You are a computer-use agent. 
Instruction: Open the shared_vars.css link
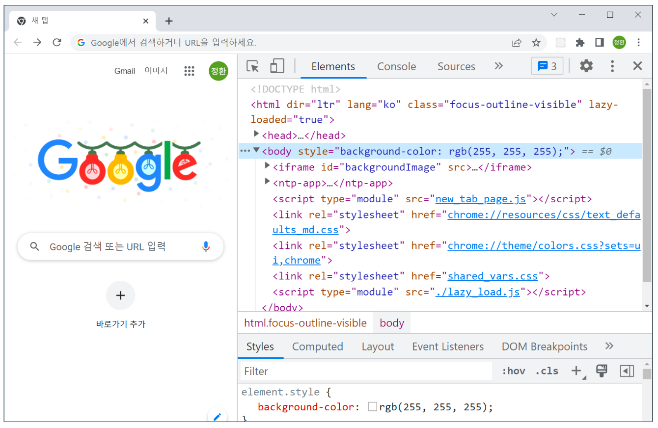(x=493, y=276)
